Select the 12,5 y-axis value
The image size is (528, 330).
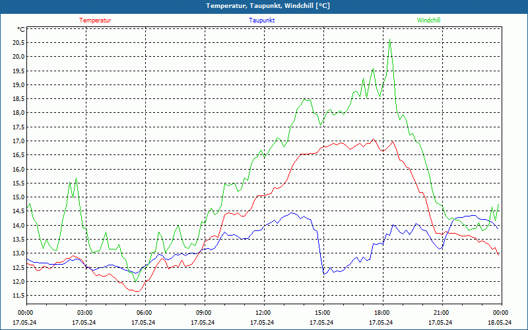click(x=18, y=267)
